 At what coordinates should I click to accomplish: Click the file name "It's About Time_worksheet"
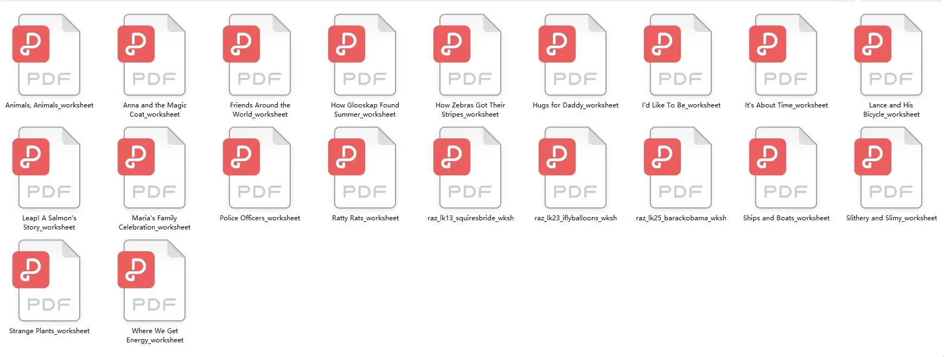(786, 105)
